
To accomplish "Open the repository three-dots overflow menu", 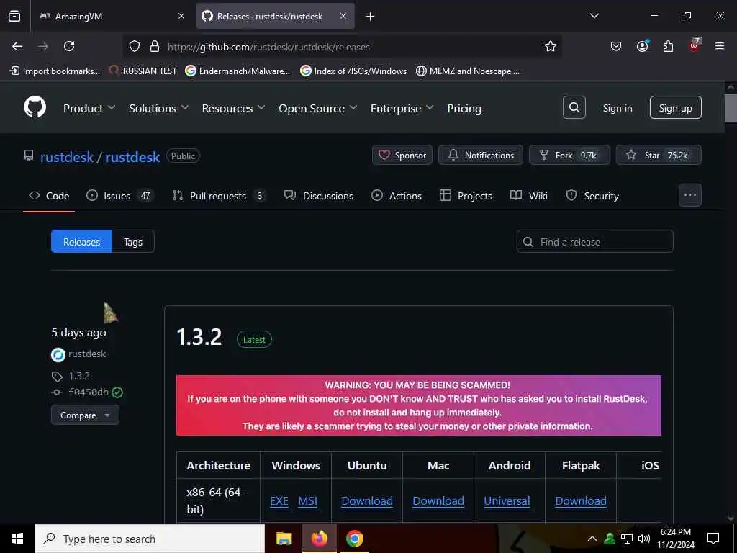I will tap(690, 195).
